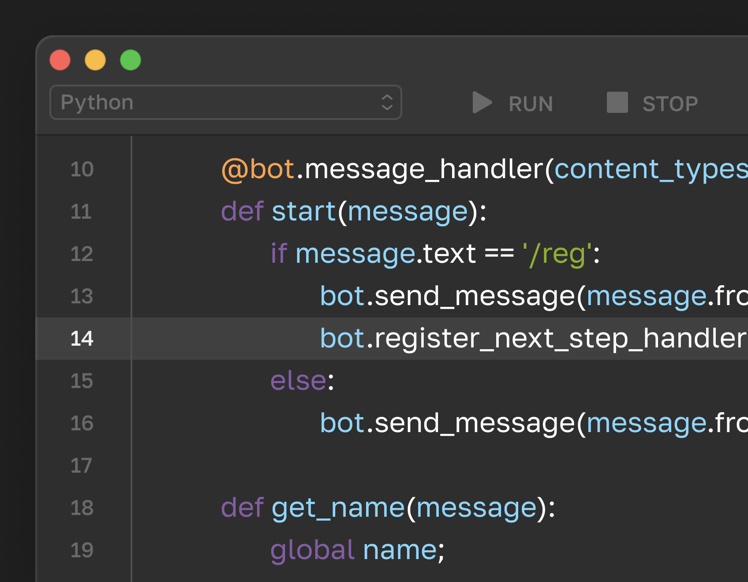Click the RUN text label
This screenshot has width=748, height=582.
pos(531,104)
